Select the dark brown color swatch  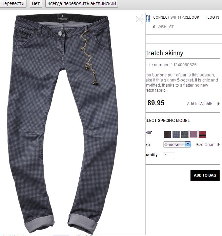pos(167,134)
